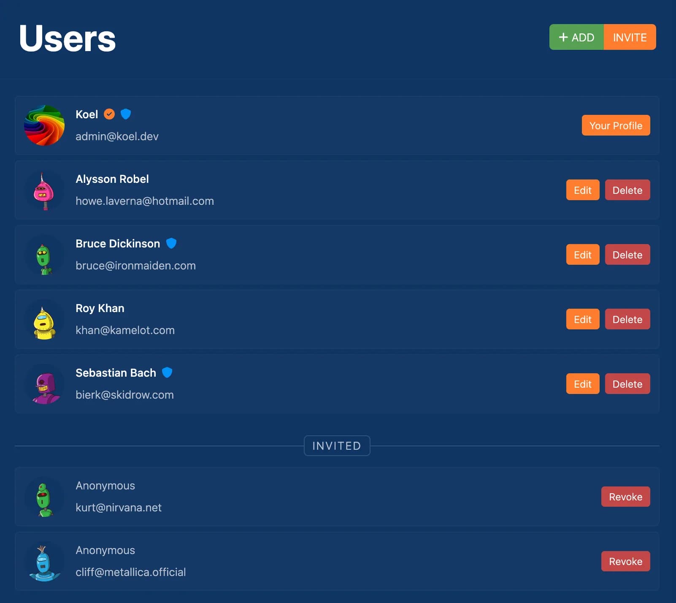Click the admin shield icon next to Bruce Dickinson

pyautogui.click(x=171, y=243)
